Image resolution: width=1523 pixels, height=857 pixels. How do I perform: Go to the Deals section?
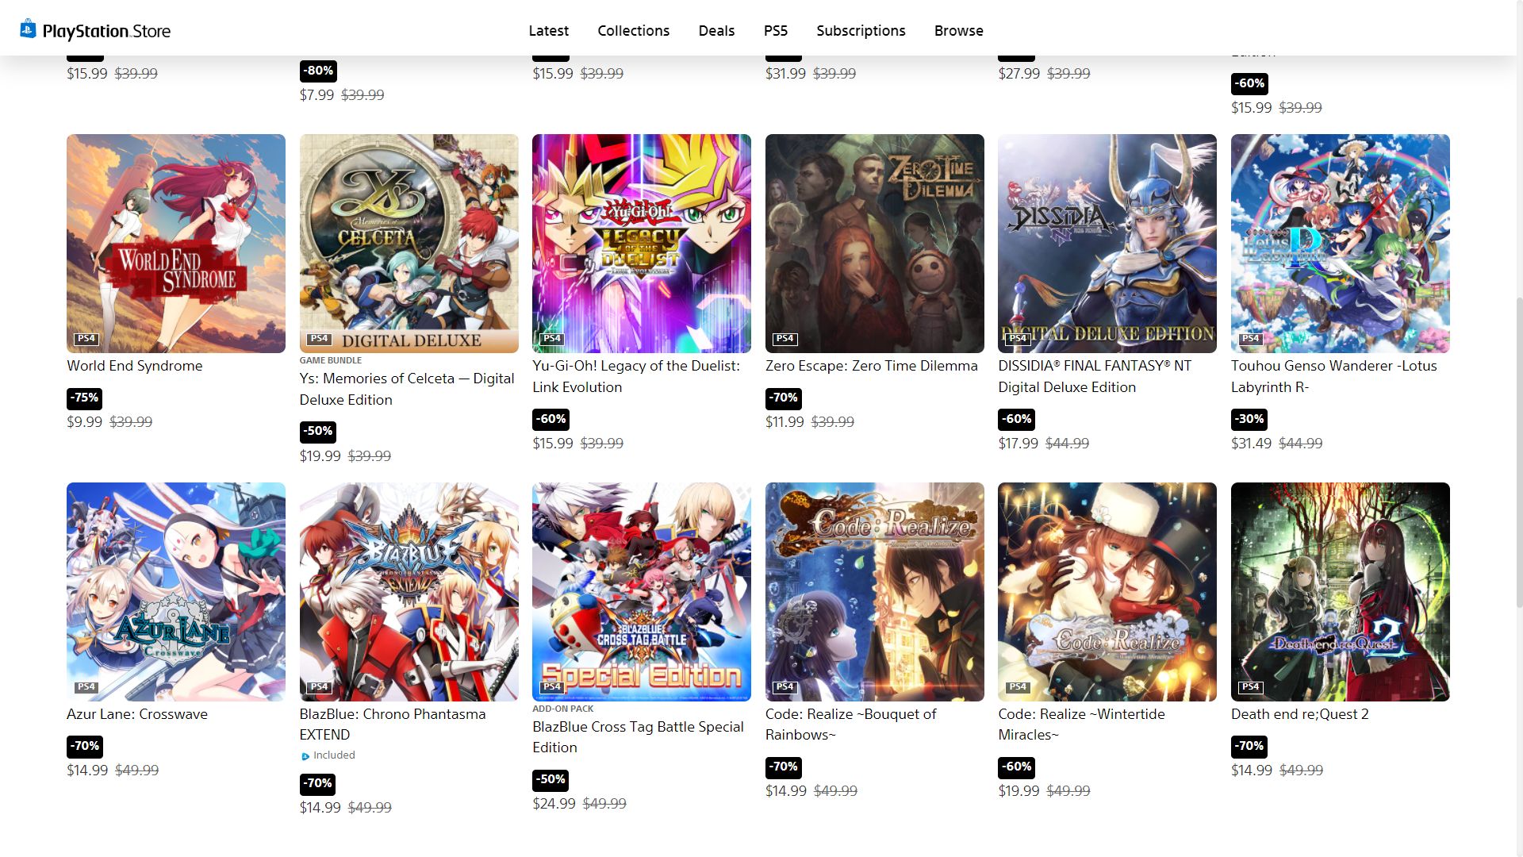click(717, 31)
